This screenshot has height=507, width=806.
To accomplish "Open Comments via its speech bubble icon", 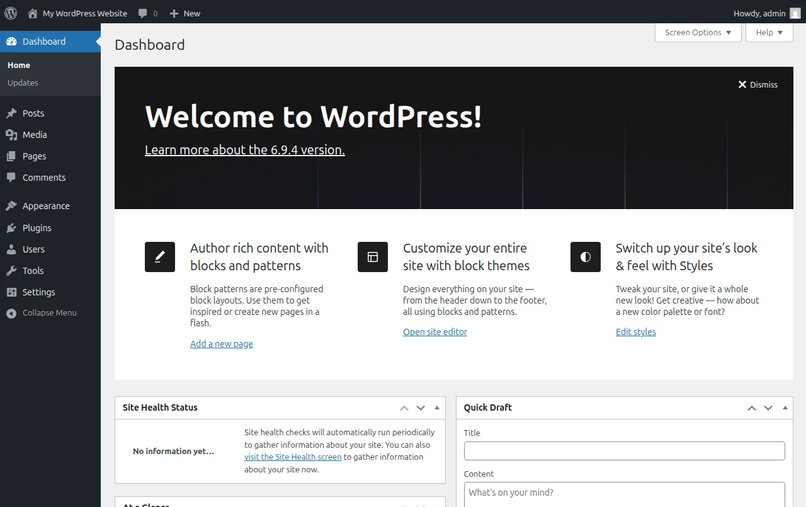I will coord(11,177).
